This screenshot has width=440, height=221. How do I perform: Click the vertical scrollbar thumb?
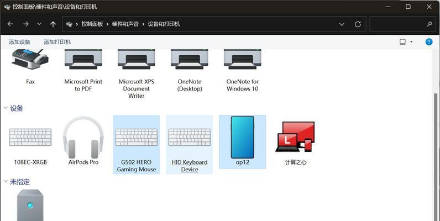click(436, 157)
